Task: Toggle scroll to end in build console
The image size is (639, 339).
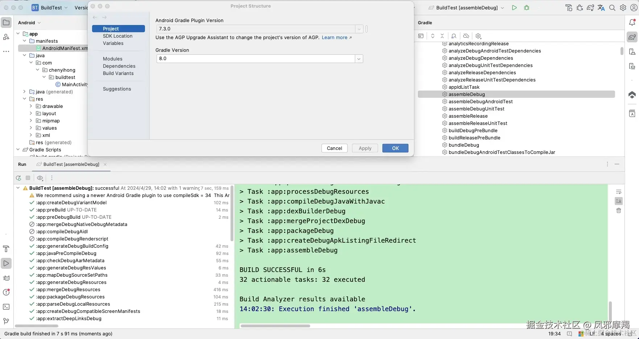Action: (619, 201)
